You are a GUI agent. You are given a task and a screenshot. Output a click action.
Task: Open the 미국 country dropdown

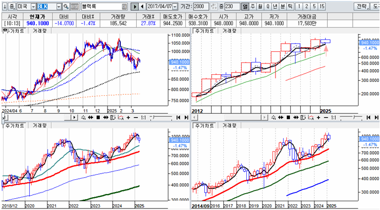33,7
